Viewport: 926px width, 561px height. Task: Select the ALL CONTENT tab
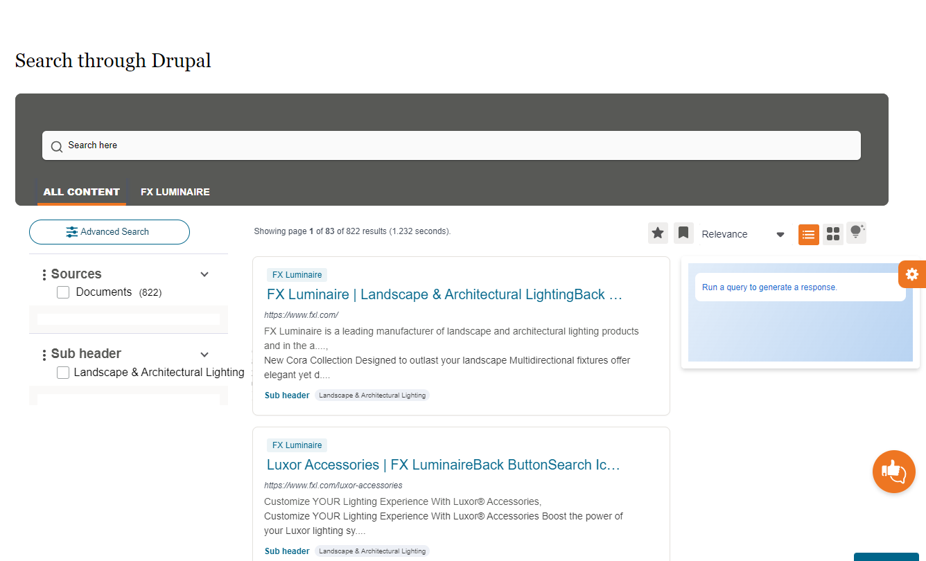click(82, 192)
